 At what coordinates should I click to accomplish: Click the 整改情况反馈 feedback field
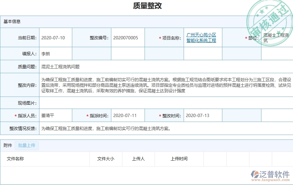tap(163, 129)
